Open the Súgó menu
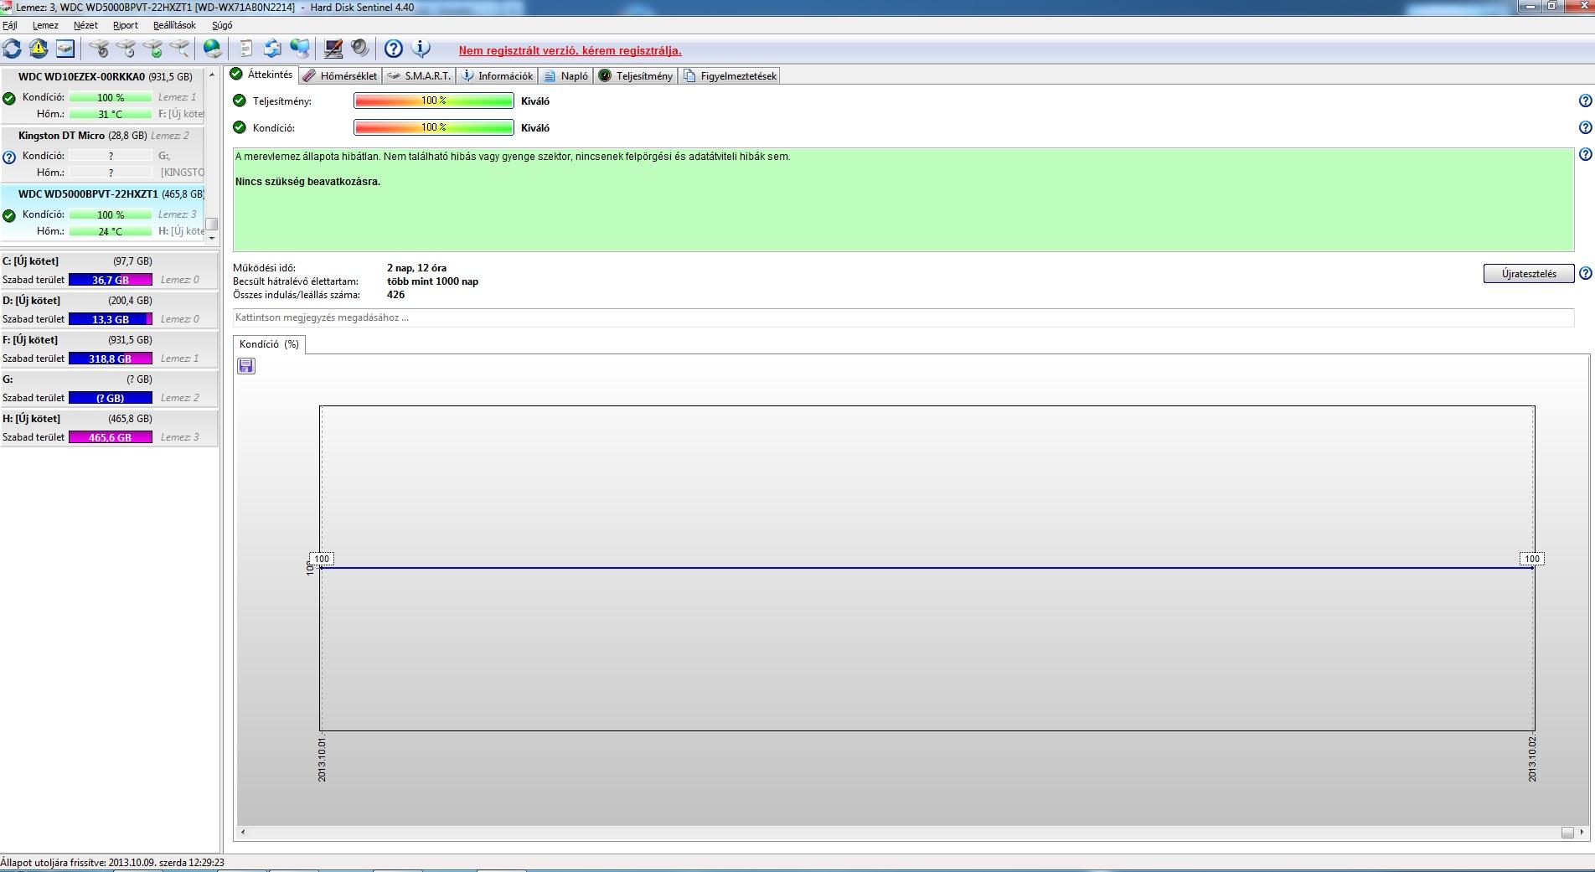1595x872 pixels. point(222,25)
